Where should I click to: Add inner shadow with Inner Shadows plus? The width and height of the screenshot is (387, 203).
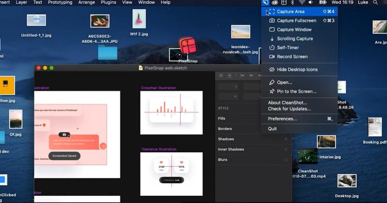click(286, 149)
